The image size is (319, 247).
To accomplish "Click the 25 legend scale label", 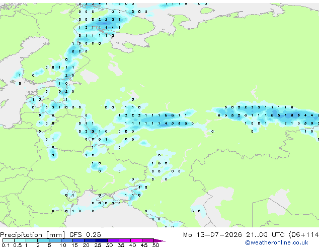I will point(98,245).
